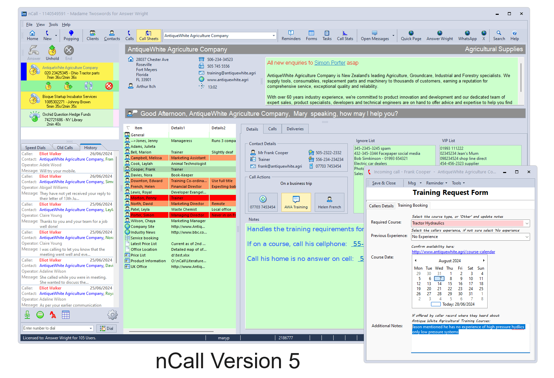This screenshot has height=378, width=554.
Task: Open Quick Page from the toolbar
Action: [x=411, y=35]
